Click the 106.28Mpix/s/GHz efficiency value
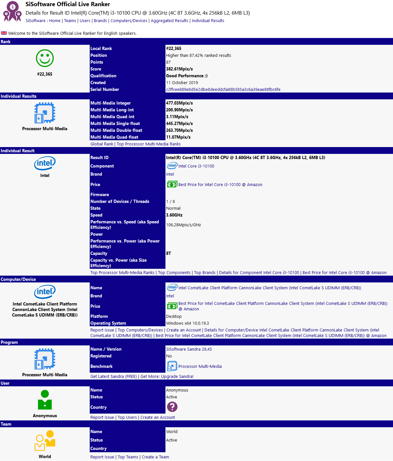393x461 pixels. click(x=183, y=225)
